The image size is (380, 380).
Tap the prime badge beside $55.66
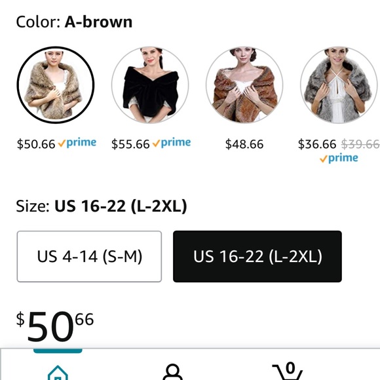172,143
